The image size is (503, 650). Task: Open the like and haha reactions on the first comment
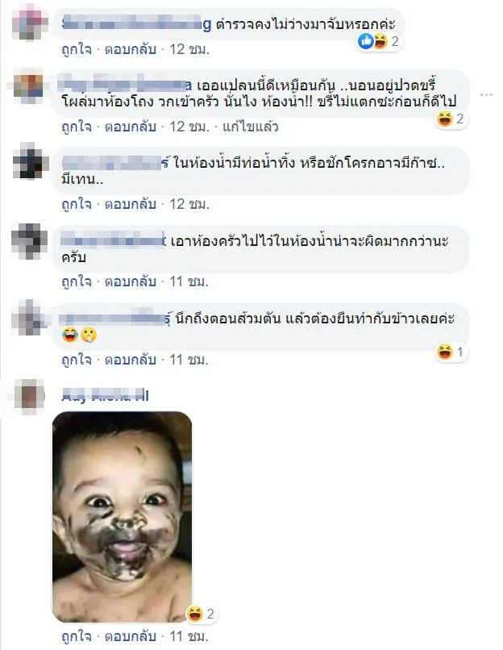(x=379, y=41)
